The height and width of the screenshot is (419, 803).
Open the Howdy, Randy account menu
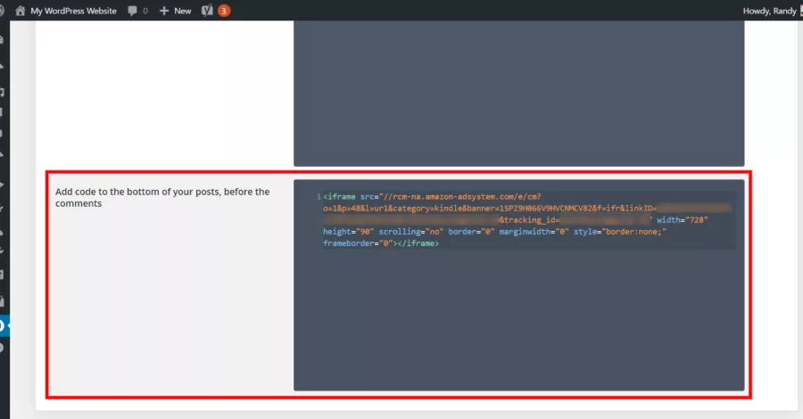pyautogui.click(x=769, y=11)
